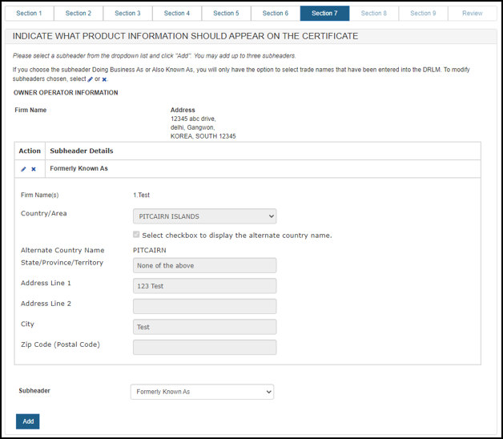Viewport: 503px width, 439px height.
Task: Select the active Section 7 tab
Action: tap(324, 14)
